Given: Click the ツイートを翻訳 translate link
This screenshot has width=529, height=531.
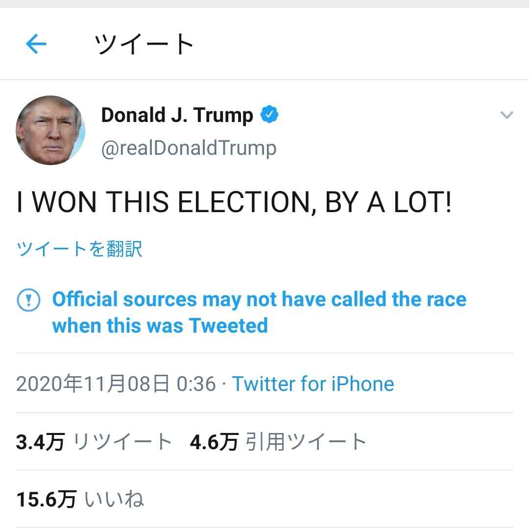Looking at the screenshot, I should click(79, 249).
